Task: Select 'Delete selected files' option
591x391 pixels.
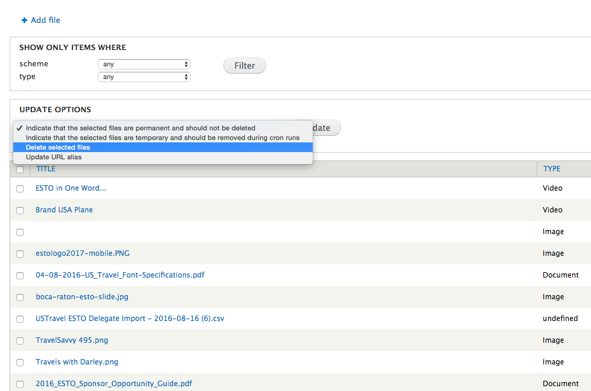Action: coord(163,147)
